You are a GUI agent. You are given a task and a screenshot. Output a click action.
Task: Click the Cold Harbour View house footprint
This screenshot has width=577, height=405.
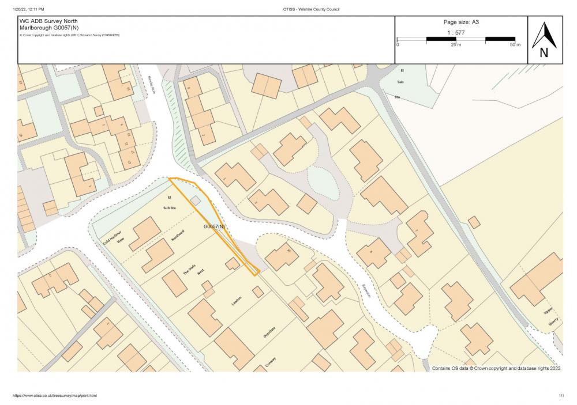[144, 233]
